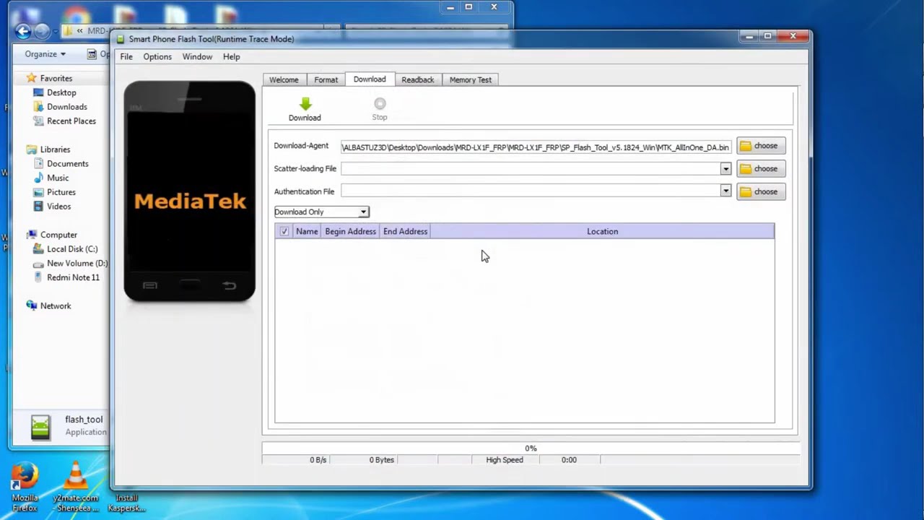Open Libraries in Explorer sidebar

(55, 149)
